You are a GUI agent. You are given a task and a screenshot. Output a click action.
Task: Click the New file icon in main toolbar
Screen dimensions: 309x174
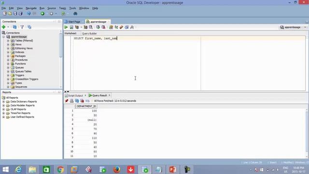5,14
